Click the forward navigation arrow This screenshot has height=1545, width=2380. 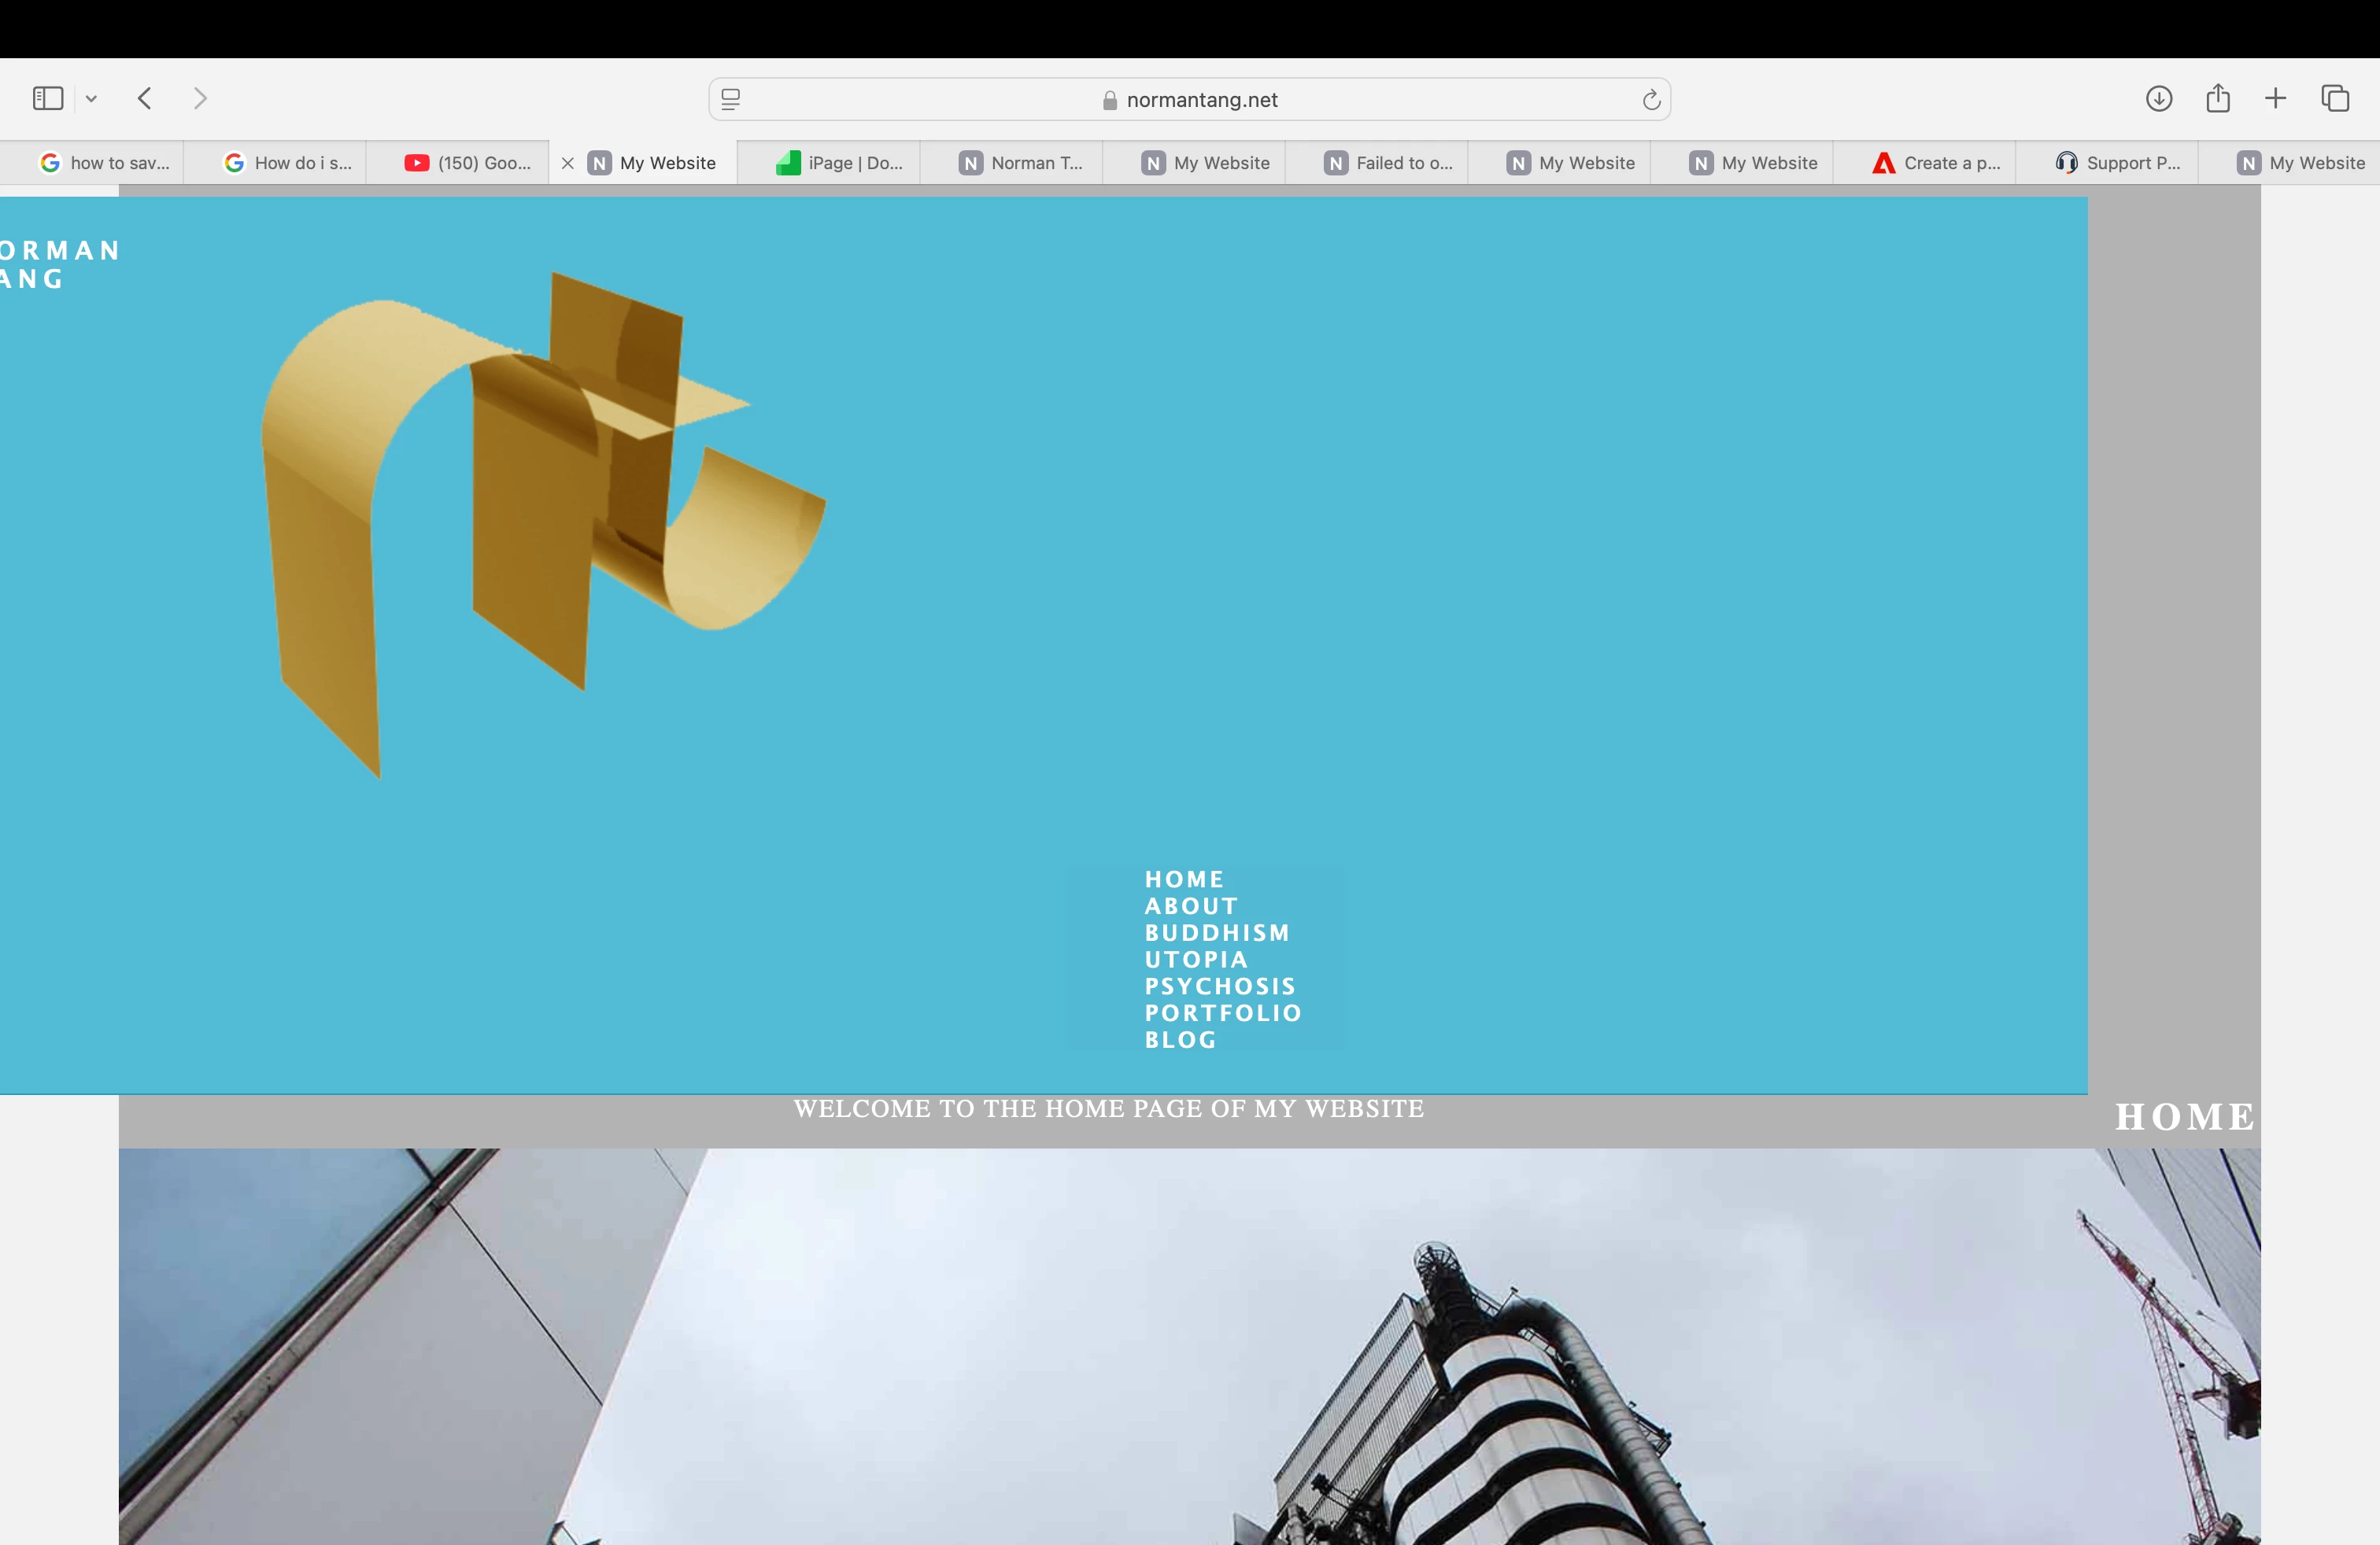click(x=200, y=98)
